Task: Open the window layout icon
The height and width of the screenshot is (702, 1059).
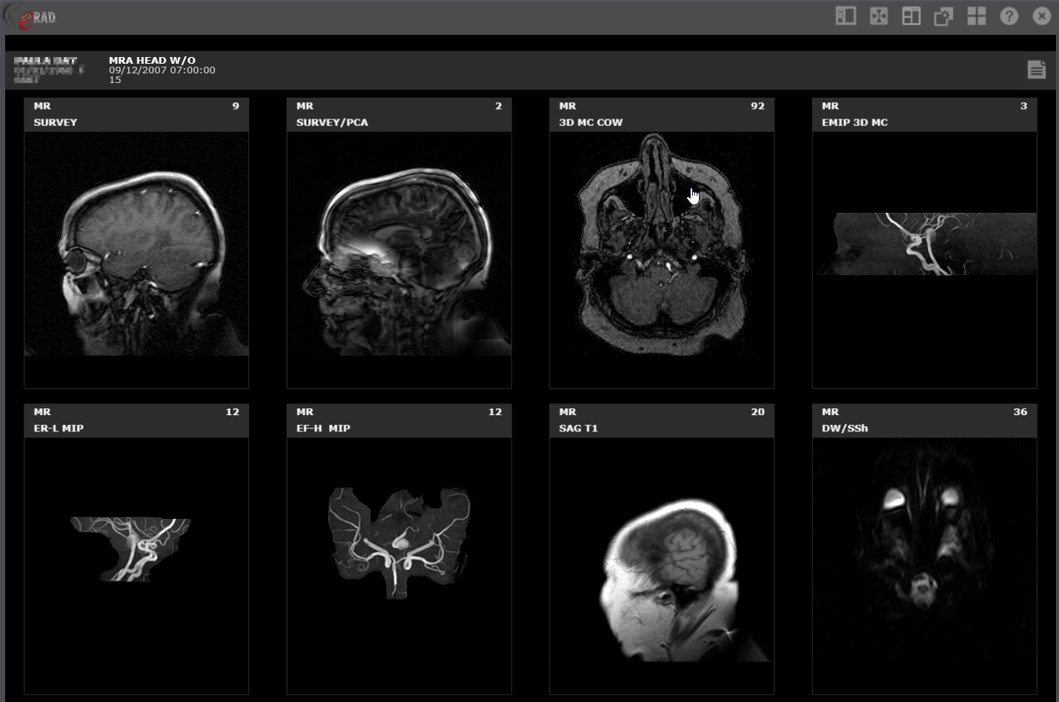Action: (911, 16)
